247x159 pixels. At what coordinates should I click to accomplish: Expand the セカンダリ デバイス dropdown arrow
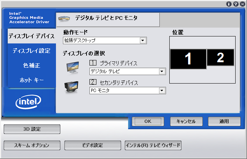click(x=162, y=91)
